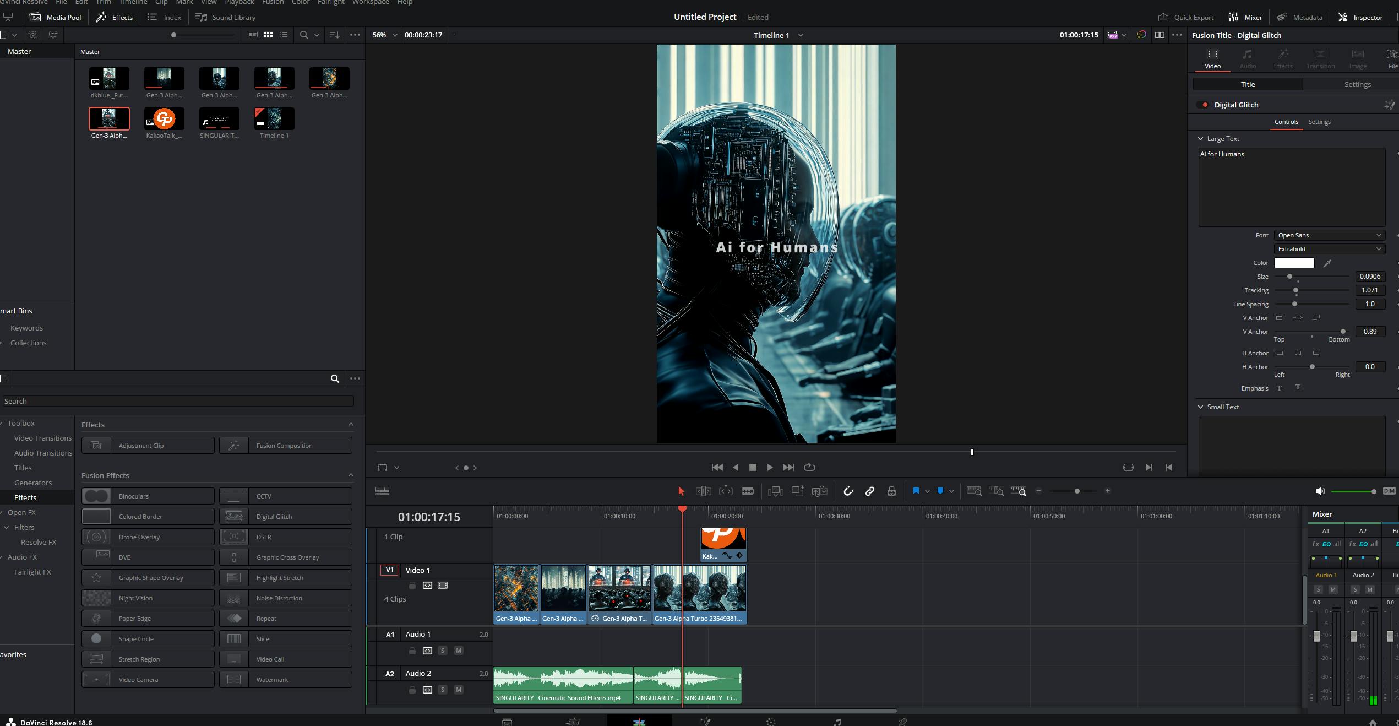Open the Effects panel search magnifier
1399x726 pixels.
334,378
